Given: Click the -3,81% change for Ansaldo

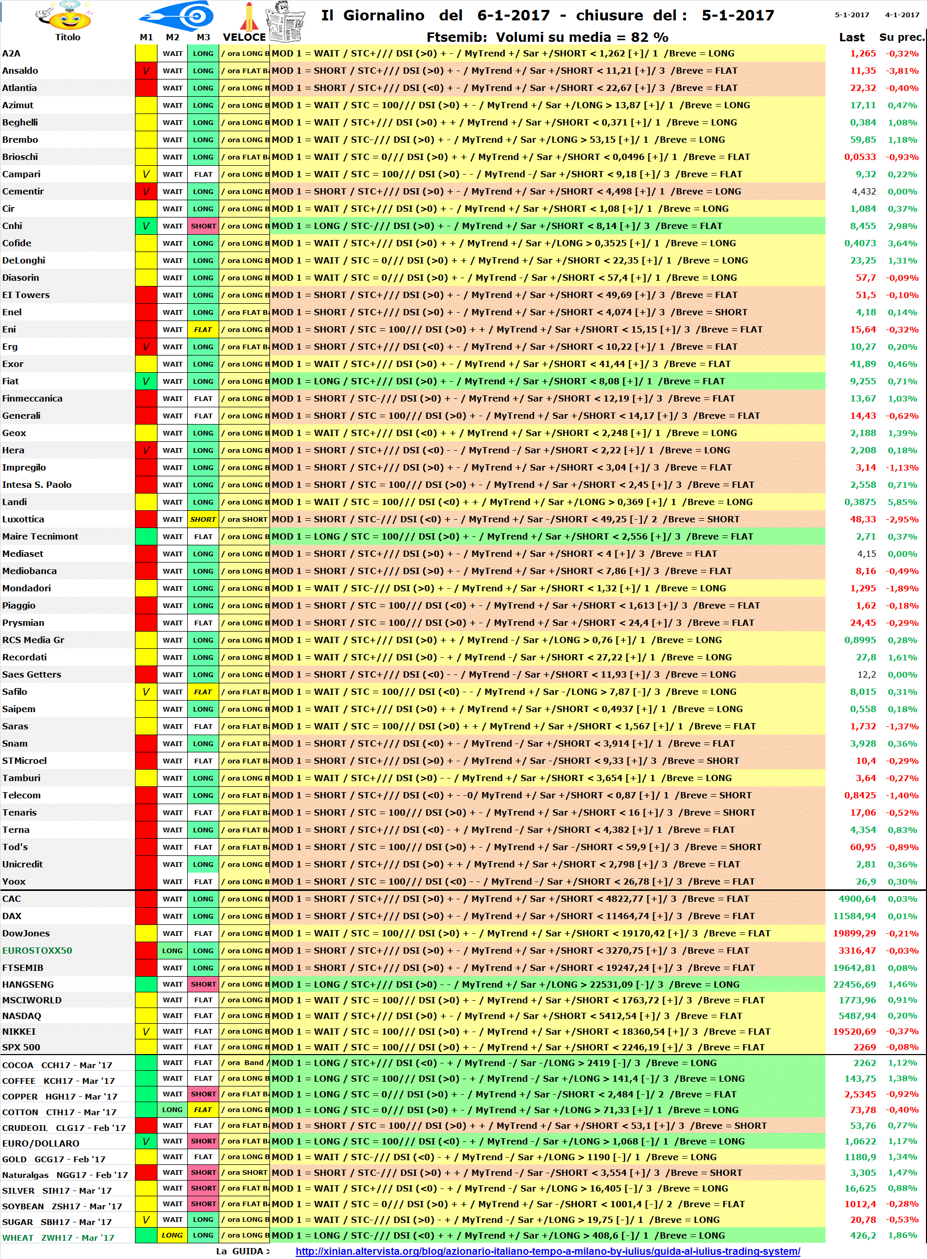Looking at the screenshot, I should pyautogui.click(x=902, y=71).
